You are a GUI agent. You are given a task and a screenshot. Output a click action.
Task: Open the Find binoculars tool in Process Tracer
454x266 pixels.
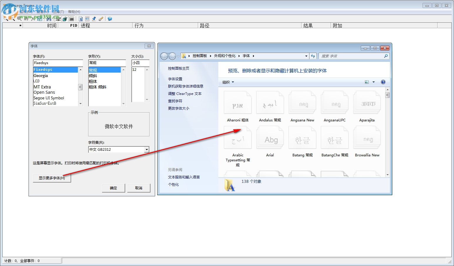[x=49, y=19]
